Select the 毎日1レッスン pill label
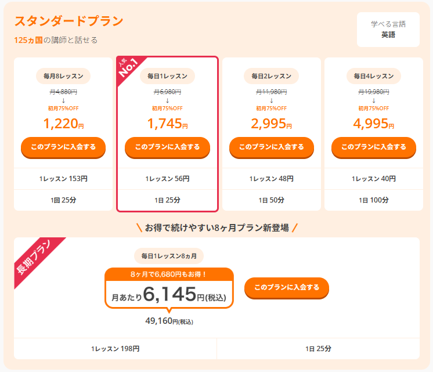The height and width of the screenshot is (372, 433). click(x=167, y=76)
